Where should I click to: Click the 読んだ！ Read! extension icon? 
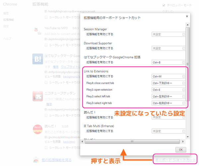point(38,129)
